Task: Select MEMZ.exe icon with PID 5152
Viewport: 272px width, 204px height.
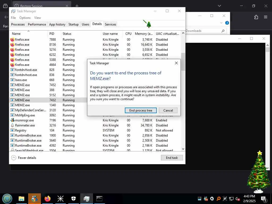Action: (12, 95)
